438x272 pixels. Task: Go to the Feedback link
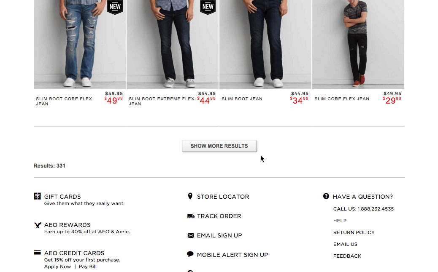point(347,256)
